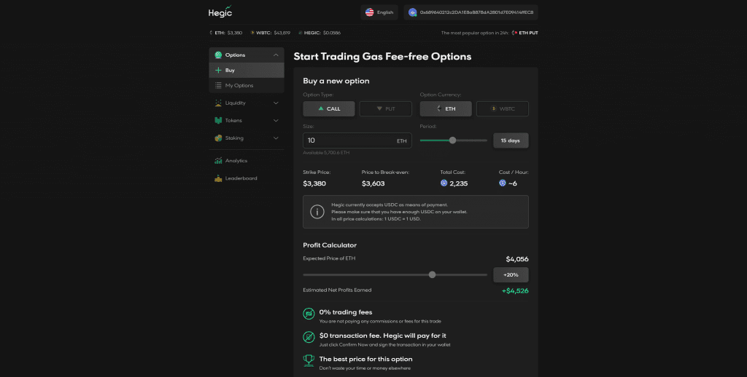Go to Analytics page
This screenshot has height=377, width=747.
(247, 161)
